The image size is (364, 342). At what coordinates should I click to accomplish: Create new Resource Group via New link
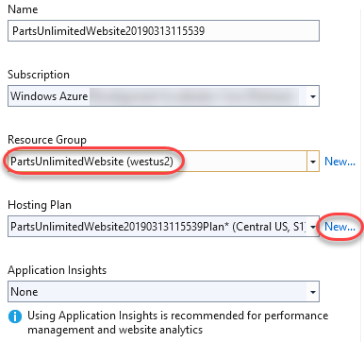click(x=339, y=162)
